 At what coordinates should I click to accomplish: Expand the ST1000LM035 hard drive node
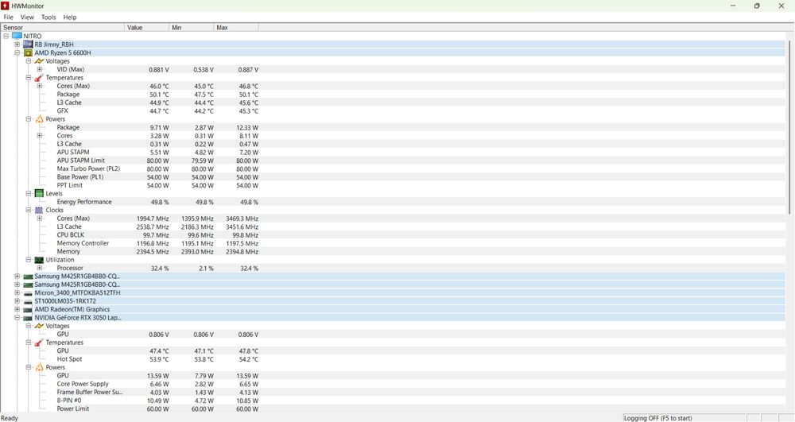click(x=17, y=301)
